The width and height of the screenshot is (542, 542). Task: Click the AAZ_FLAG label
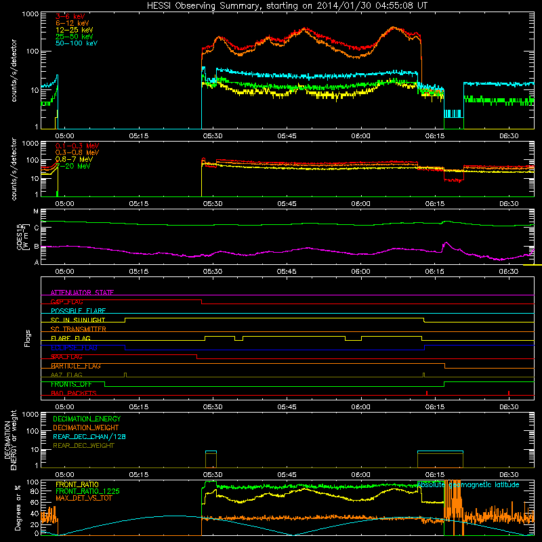(x=66, y=375)
